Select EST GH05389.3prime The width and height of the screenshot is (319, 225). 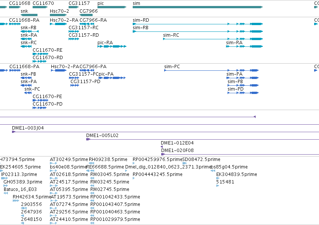pyautogui.click(x=6, y=186)
